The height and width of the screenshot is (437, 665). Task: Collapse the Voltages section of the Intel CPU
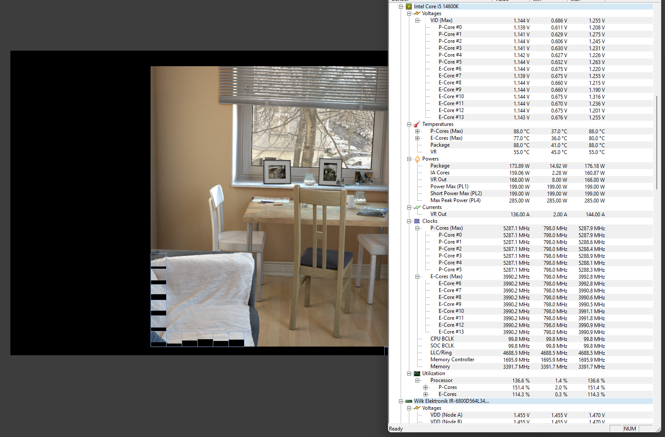pyautogui.click(x=409, y=13)
